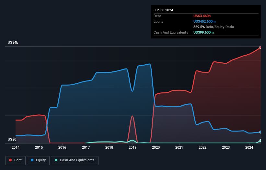Image resolution: width=266 pixels, height=170 pixels.
Task: Click the 2014 x-axis label
Action: click(16, 147)
